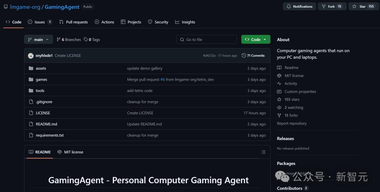This screenshot has height=192, width=380.
Task: Open the README.md file
Action: tap(46, 124)
